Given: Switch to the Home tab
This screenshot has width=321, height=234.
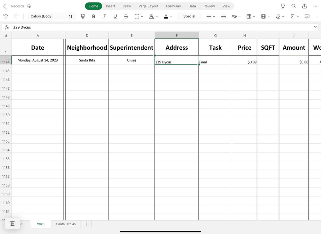Looking at the screenshot, I should [x=94, y=6].
